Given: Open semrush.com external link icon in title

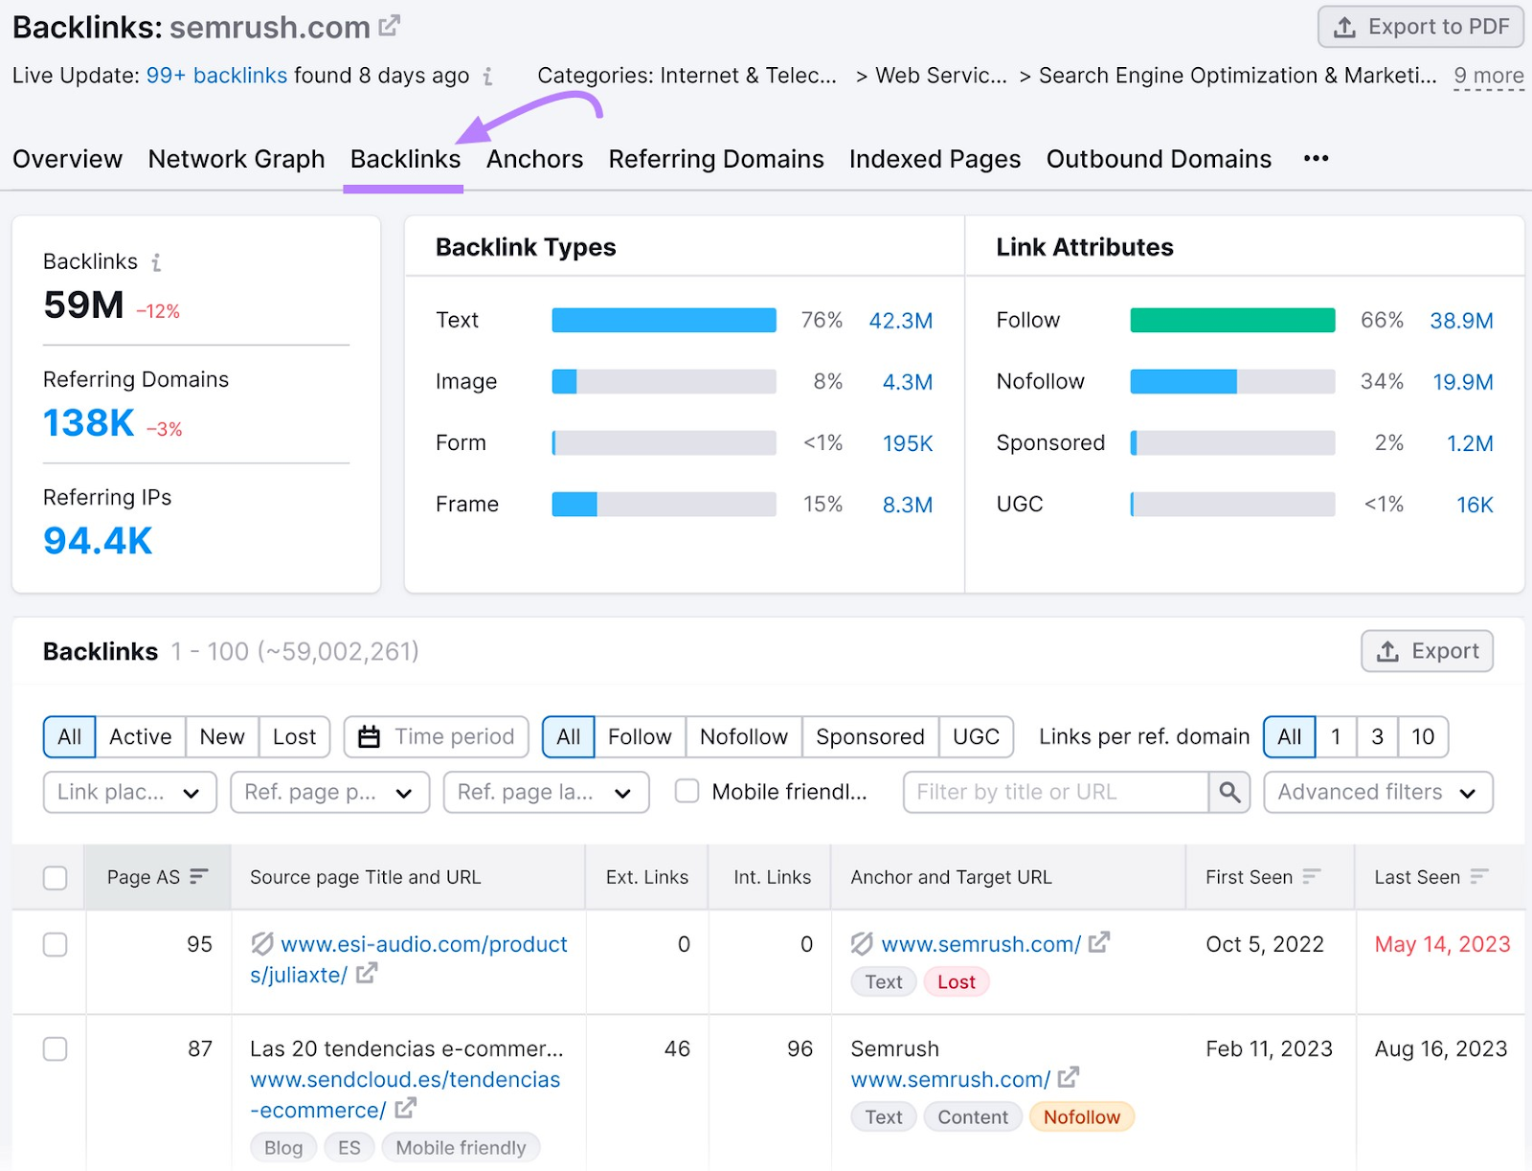Looking at the screenshot, I should 389,26.
